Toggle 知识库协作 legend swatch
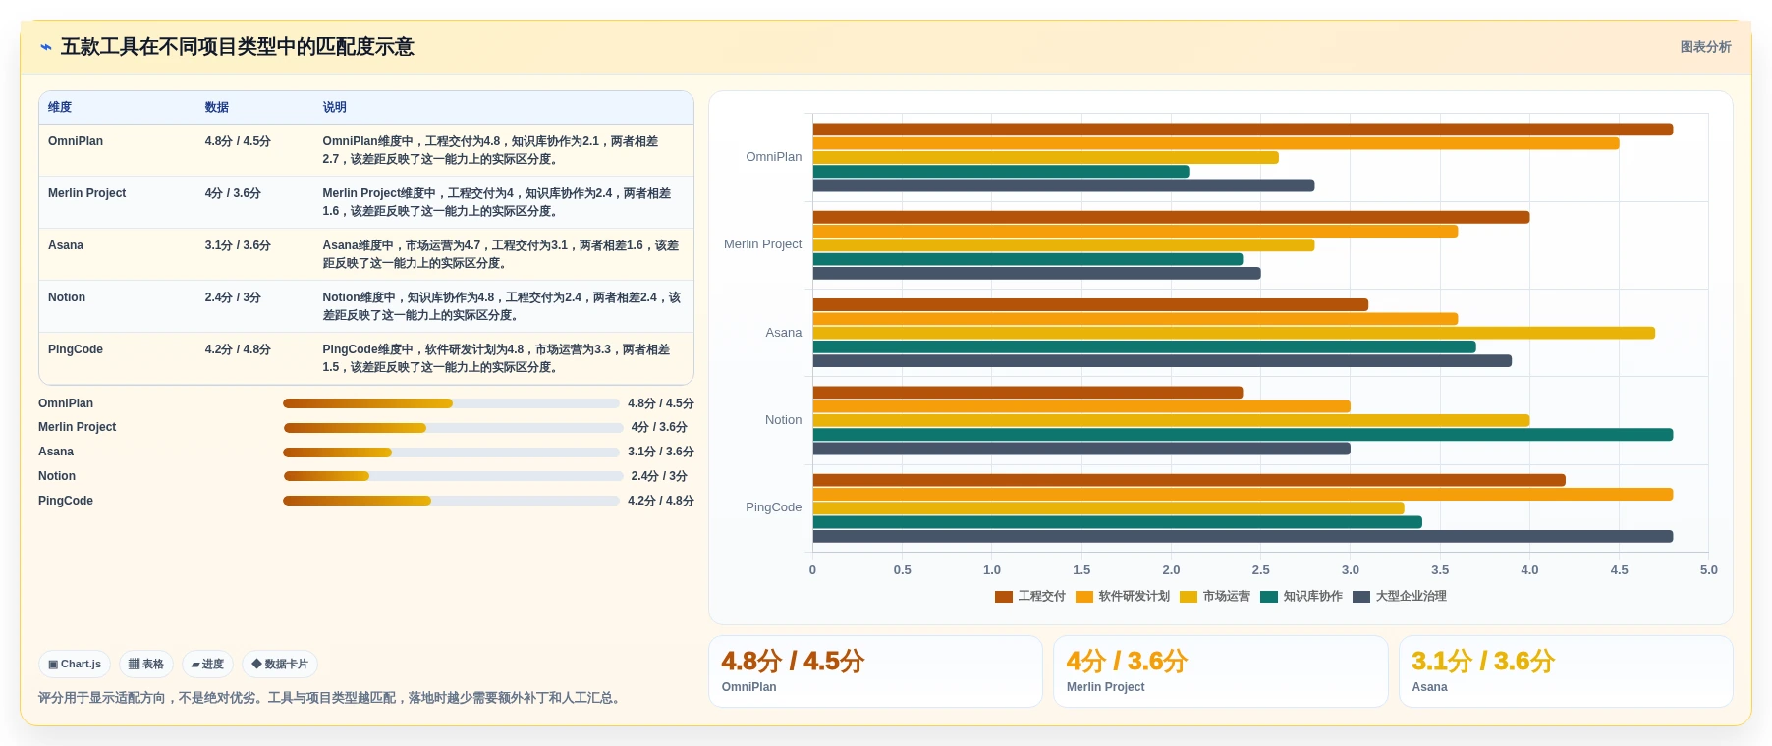This screenshot has width=1772, height=746. (1269, 597)
